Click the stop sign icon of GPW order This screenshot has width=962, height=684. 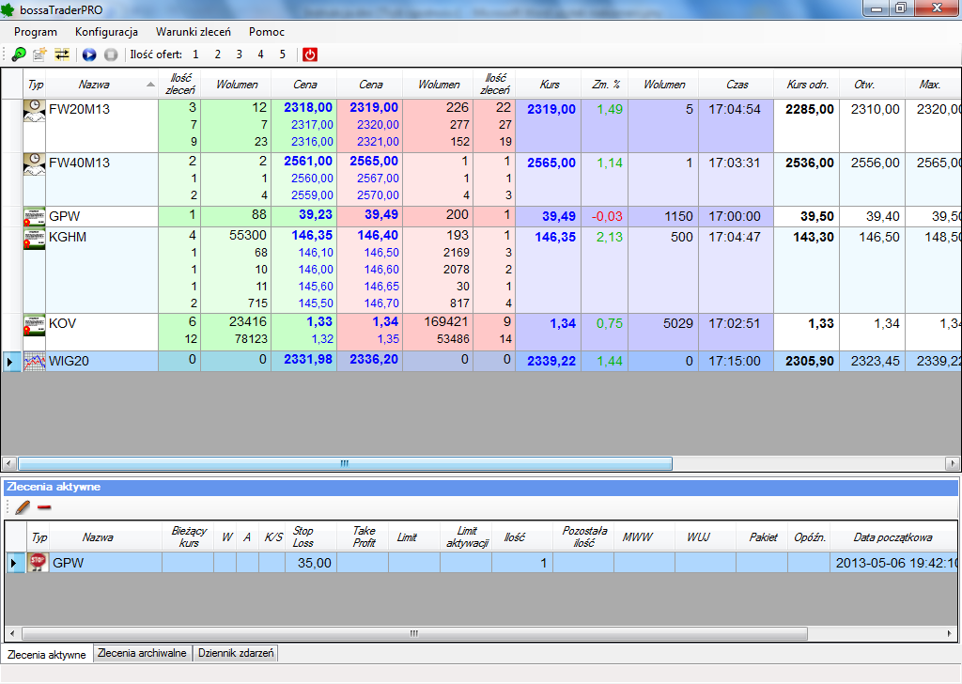(38, 562)
